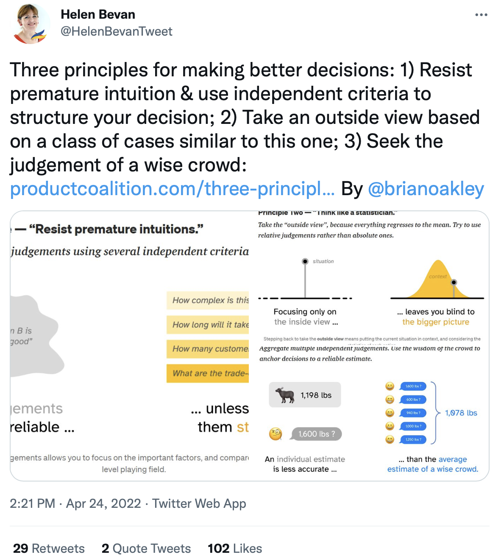Open the three-dot more options menu

[481, 15]
